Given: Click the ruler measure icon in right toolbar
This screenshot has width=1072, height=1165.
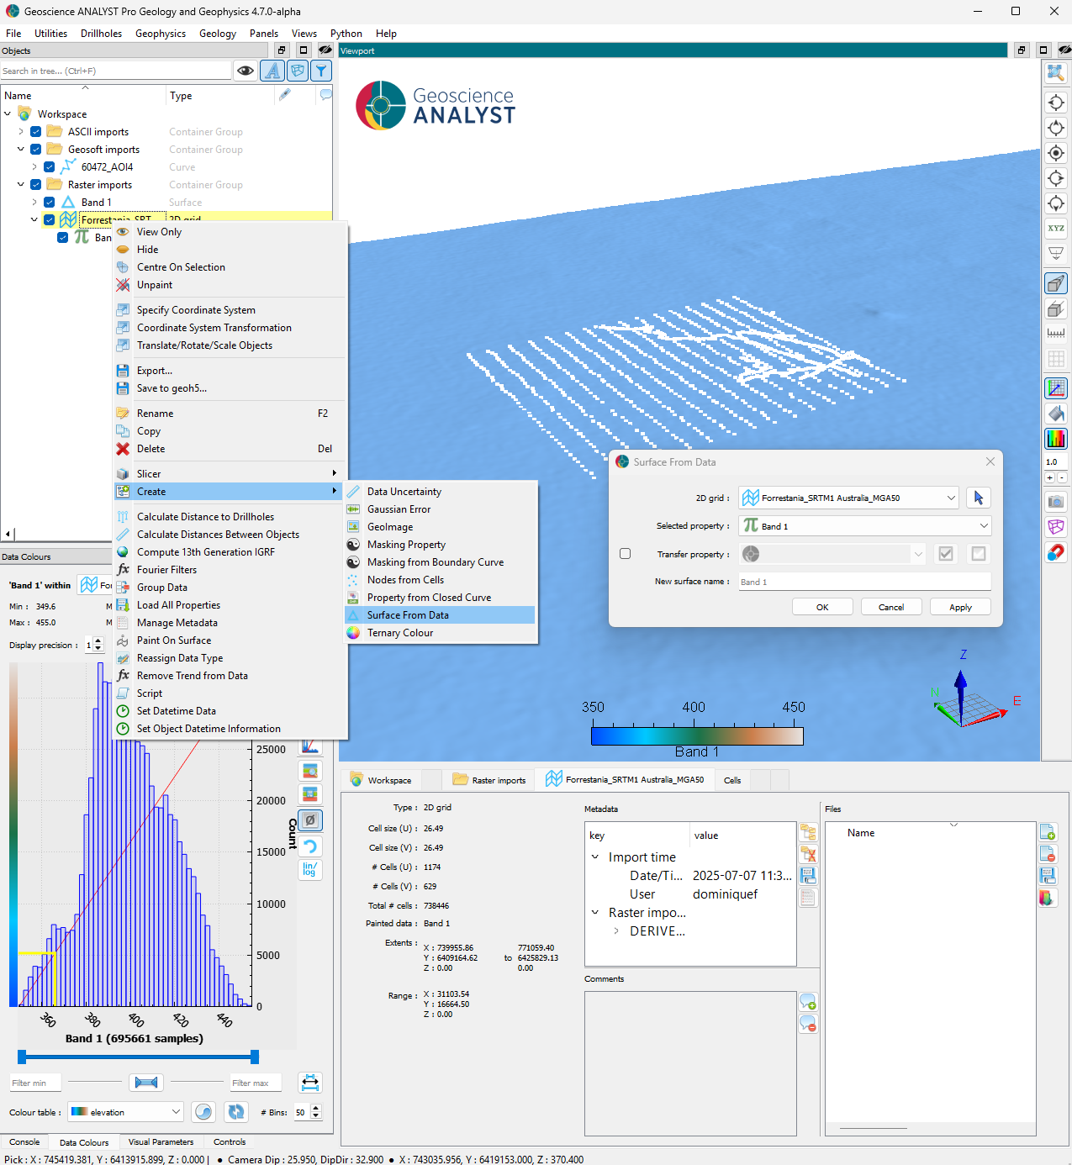Looking at the screenshot, I should 1055,334.
